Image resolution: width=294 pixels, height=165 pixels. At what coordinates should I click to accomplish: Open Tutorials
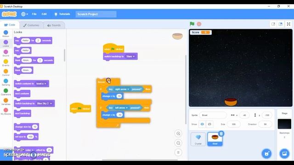[x=62, y=14]
